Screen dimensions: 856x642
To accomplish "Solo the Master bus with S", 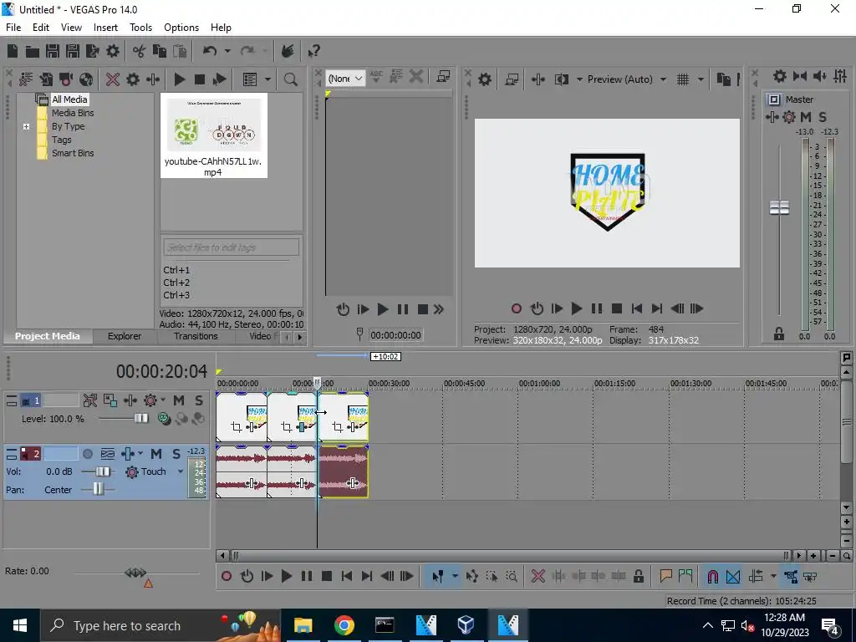I will [x=823, y=117].
